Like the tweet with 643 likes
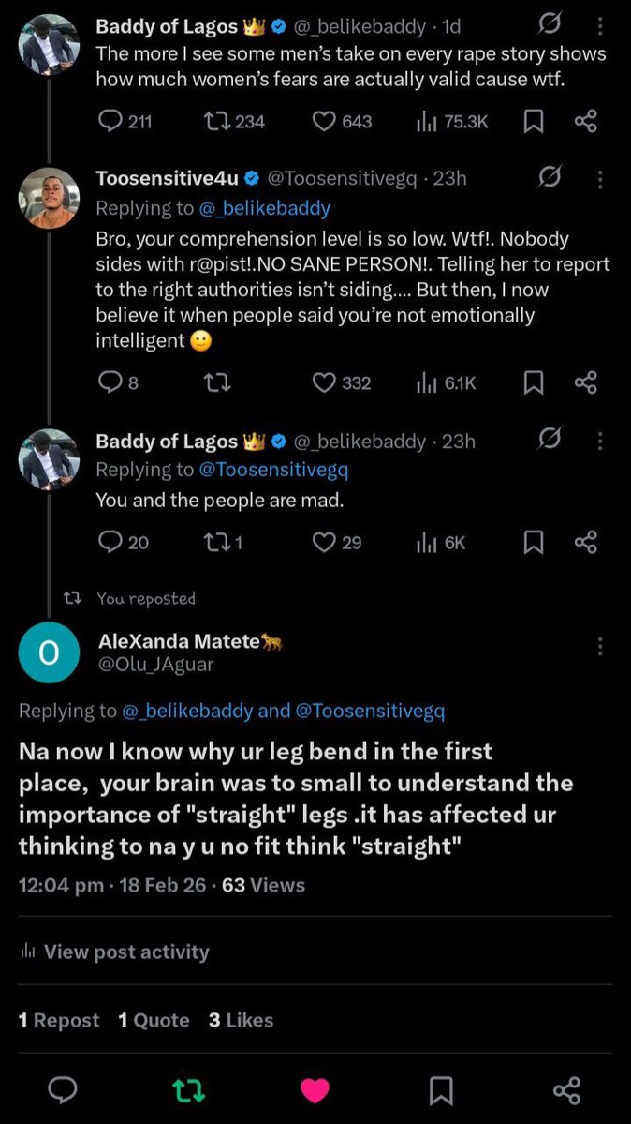This screenshot has width=631, height=1124. point(343,122)
